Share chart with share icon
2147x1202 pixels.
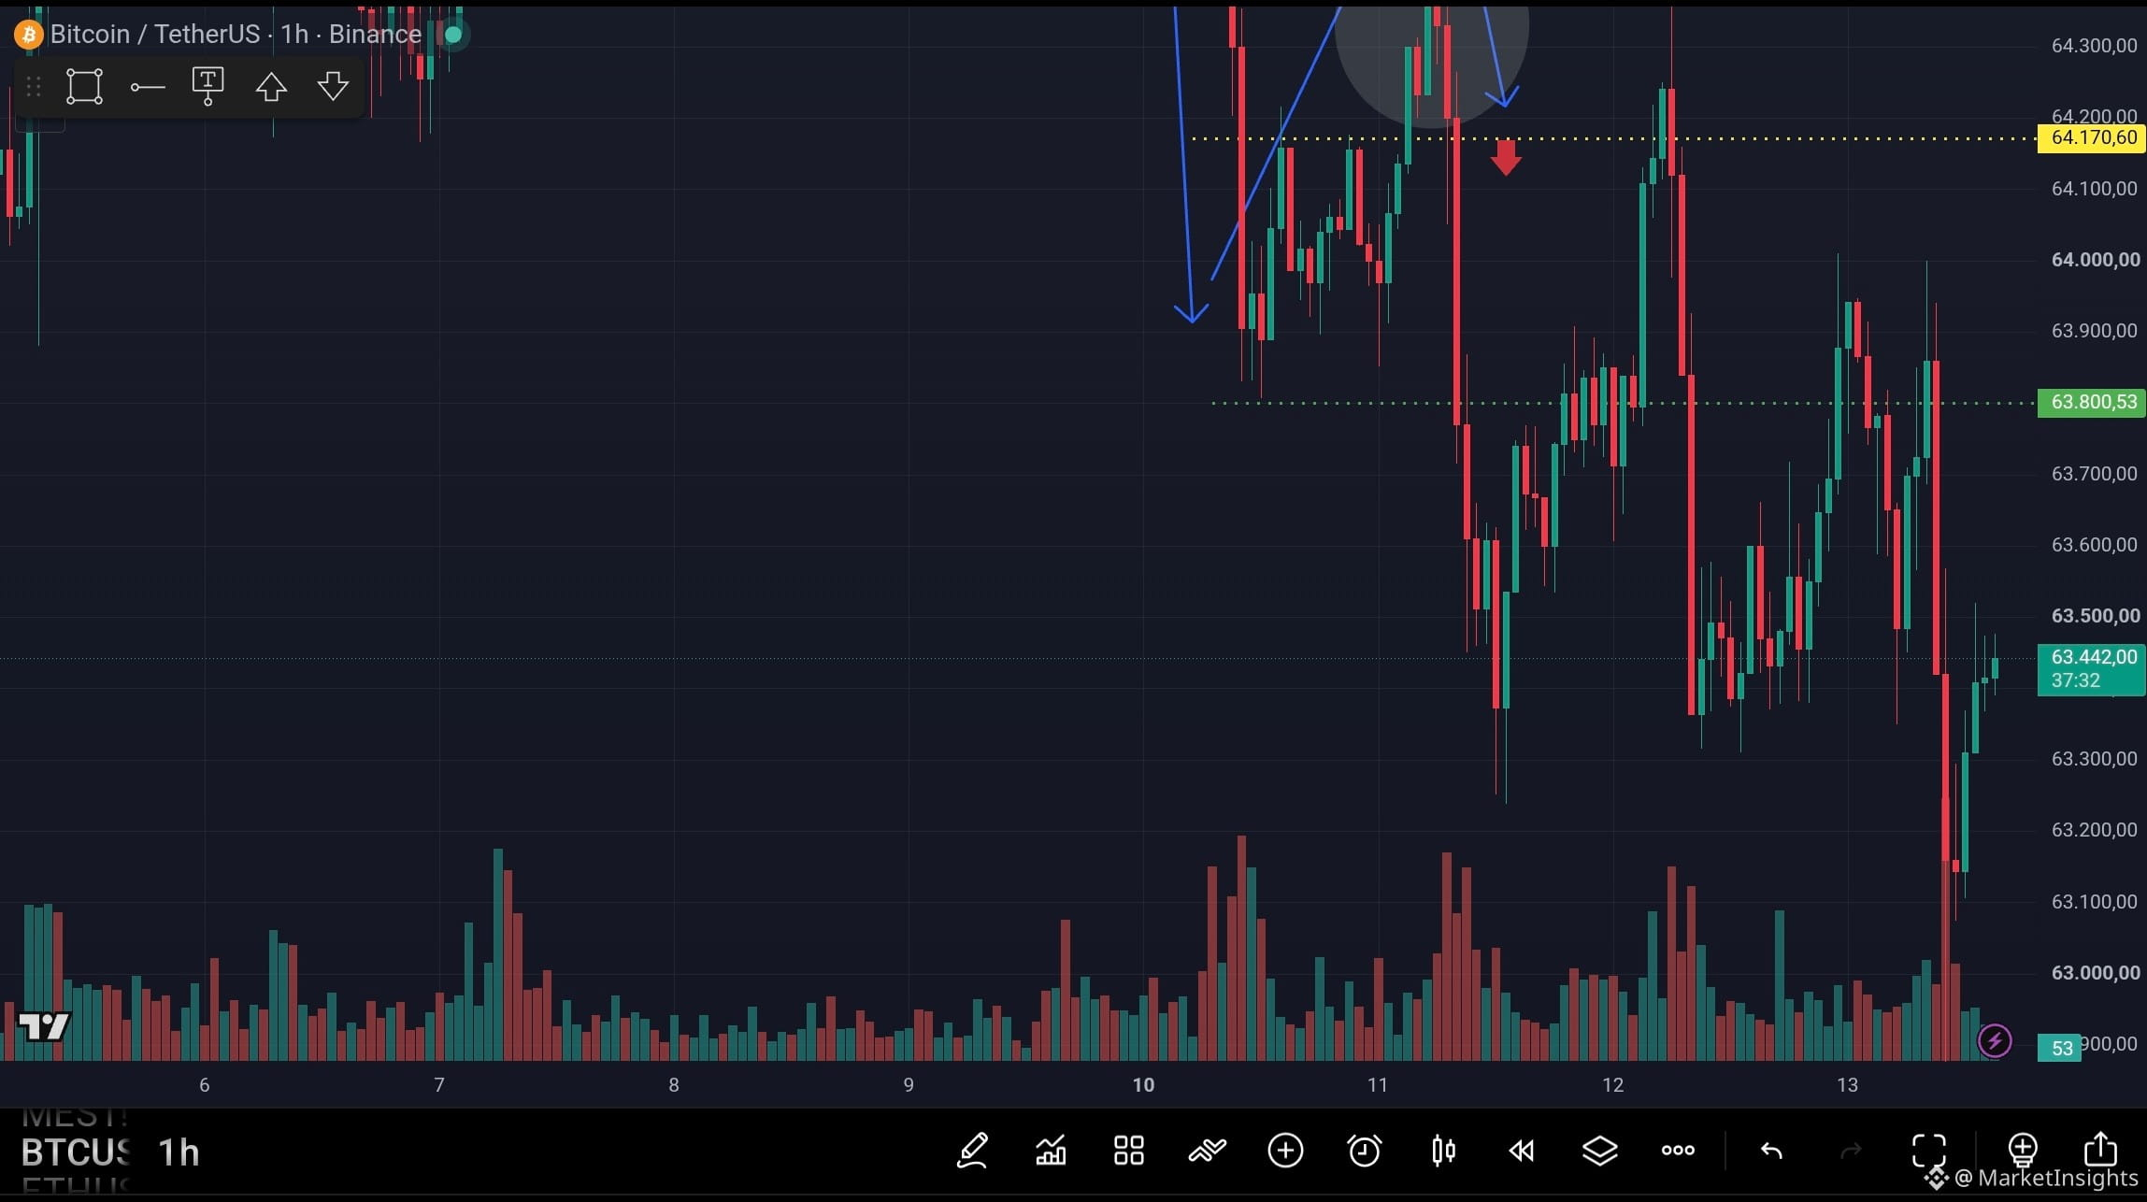pyautogui.click(x=2101, y=1151)
